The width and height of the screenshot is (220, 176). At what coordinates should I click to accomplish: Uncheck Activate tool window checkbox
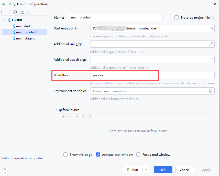click(x=98, y=154)
